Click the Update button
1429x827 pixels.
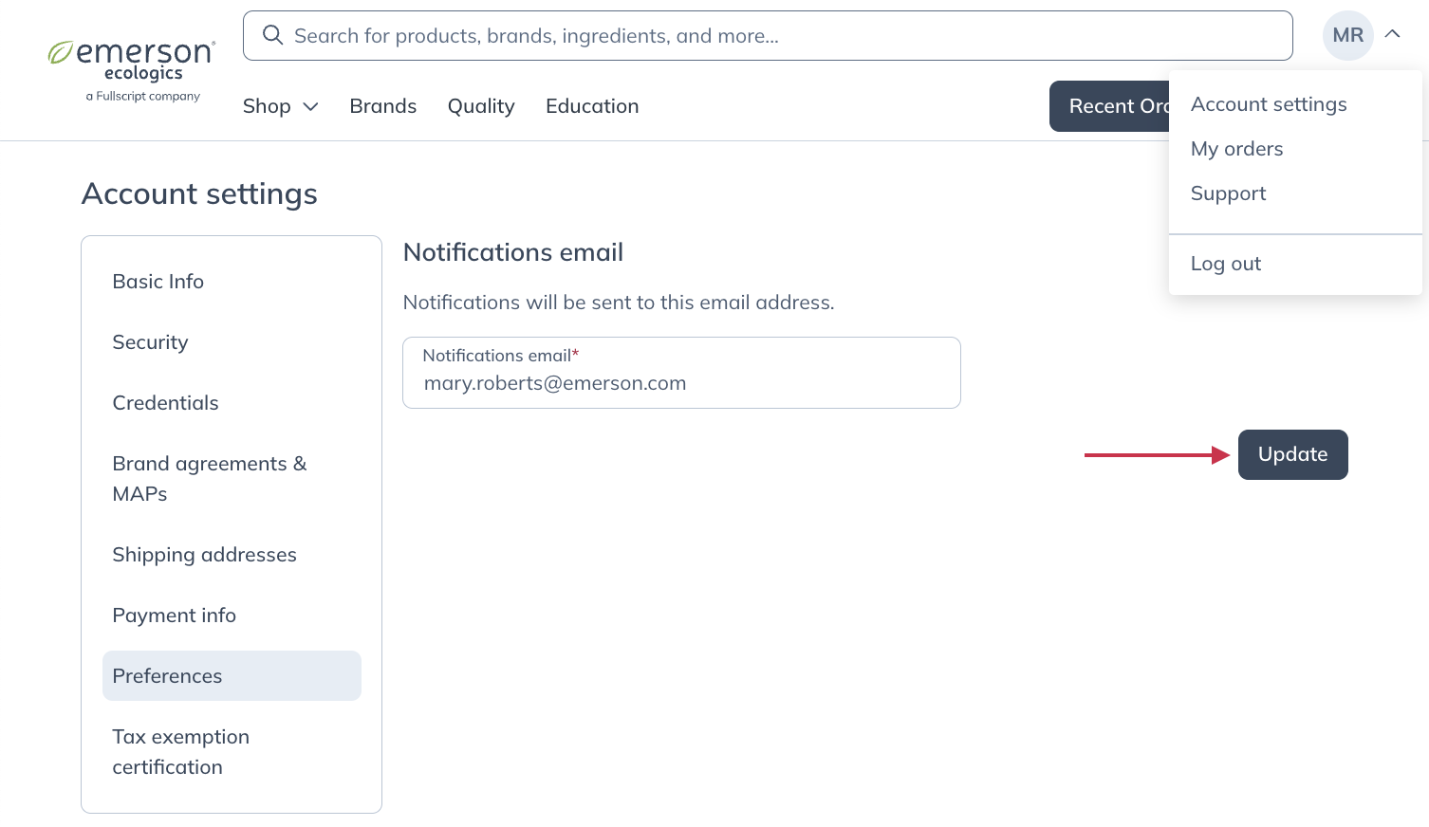[1292, 454]
